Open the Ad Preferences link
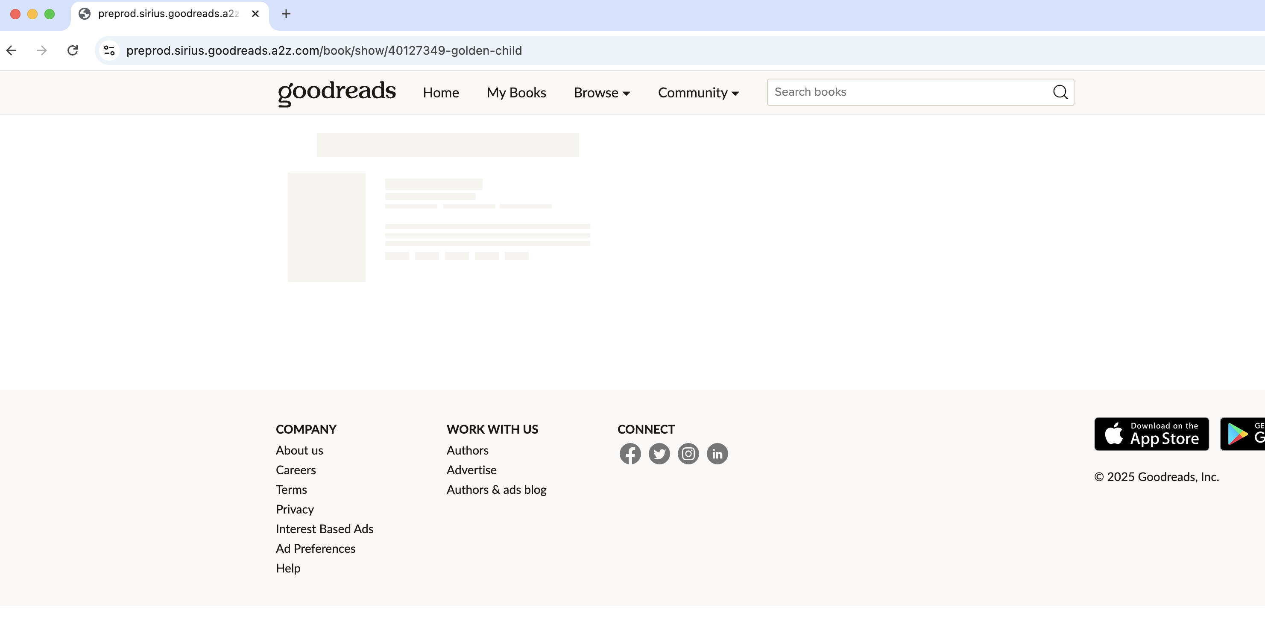The image size is (1265, 634). click(x=315, y=548)
